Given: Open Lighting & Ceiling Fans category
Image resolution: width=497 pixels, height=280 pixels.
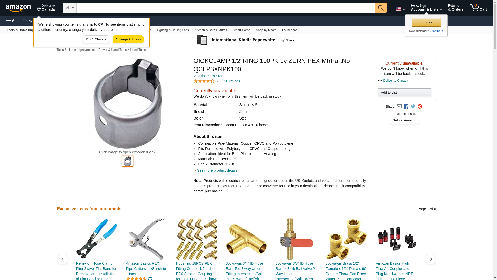Looking at the screenshot, I should (x=173, y=30).
